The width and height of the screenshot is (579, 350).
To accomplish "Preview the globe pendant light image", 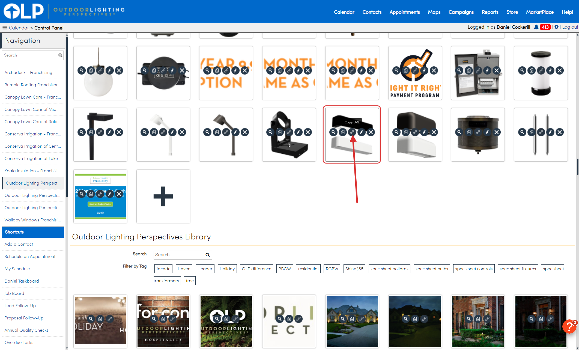I will 81,70.
